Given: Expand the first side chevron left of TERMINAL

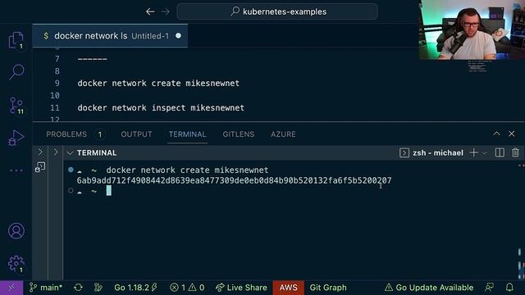Looking at the screenshot, I should point(40,152).
